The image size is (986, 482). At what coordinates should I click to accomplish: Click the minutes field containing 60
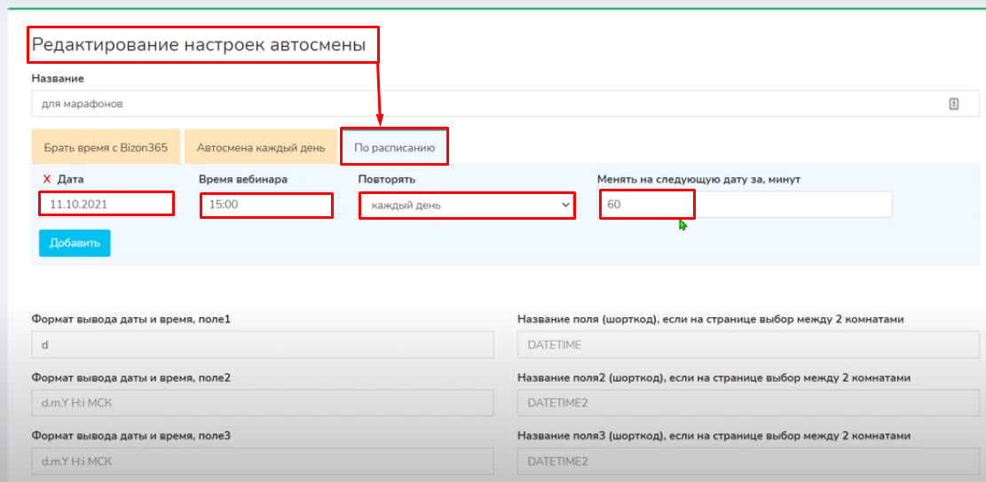[744, 205]
